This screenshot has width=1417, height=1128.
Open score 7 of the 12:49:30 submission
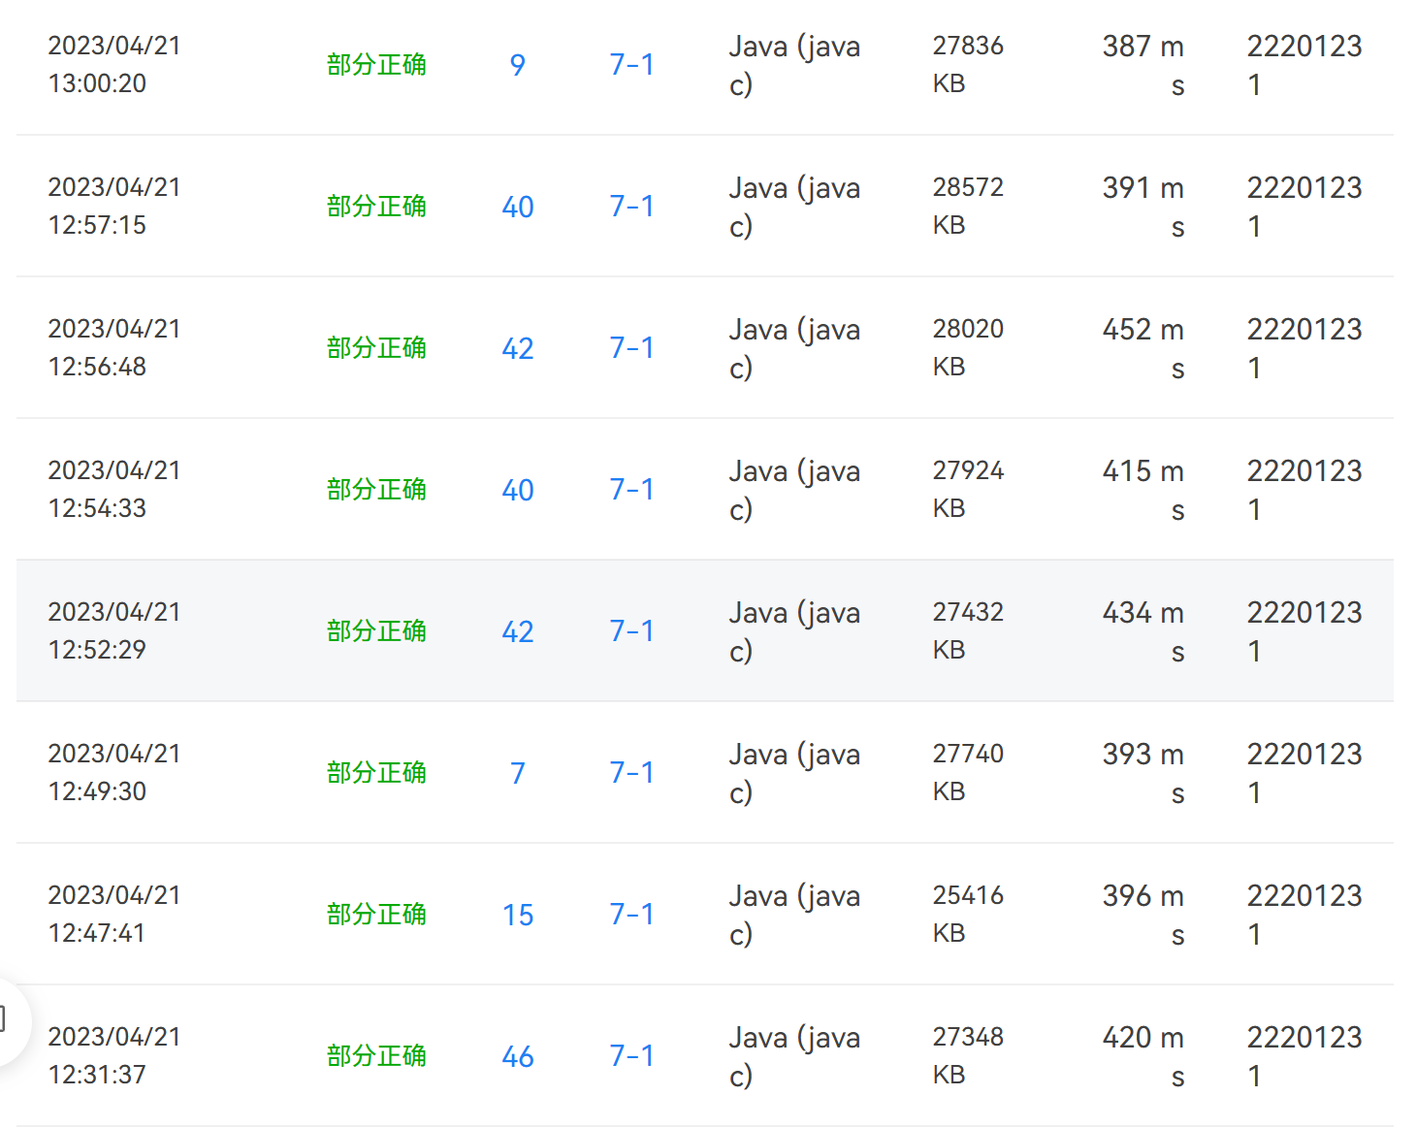pos(517,773)
